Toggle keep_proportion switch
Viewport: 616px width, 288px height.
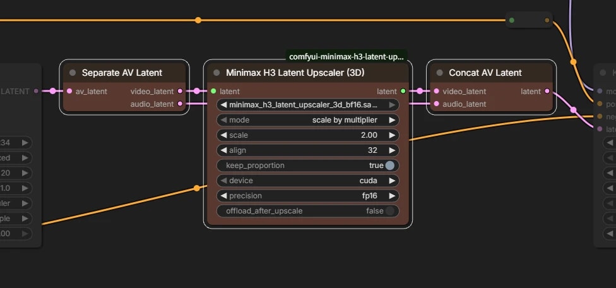pos(389,165)
